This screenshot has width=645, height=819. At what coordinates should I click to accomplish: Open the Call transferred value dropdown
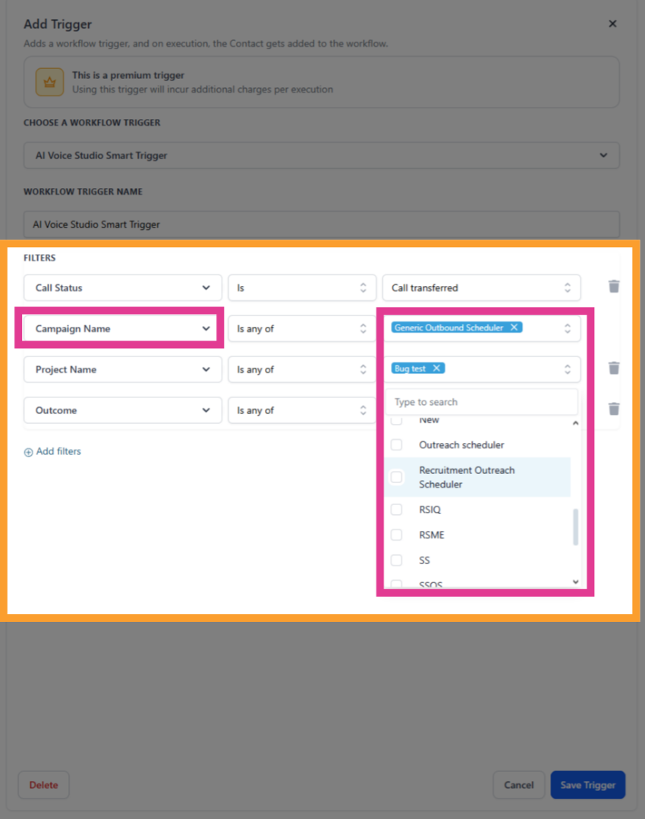481,288
